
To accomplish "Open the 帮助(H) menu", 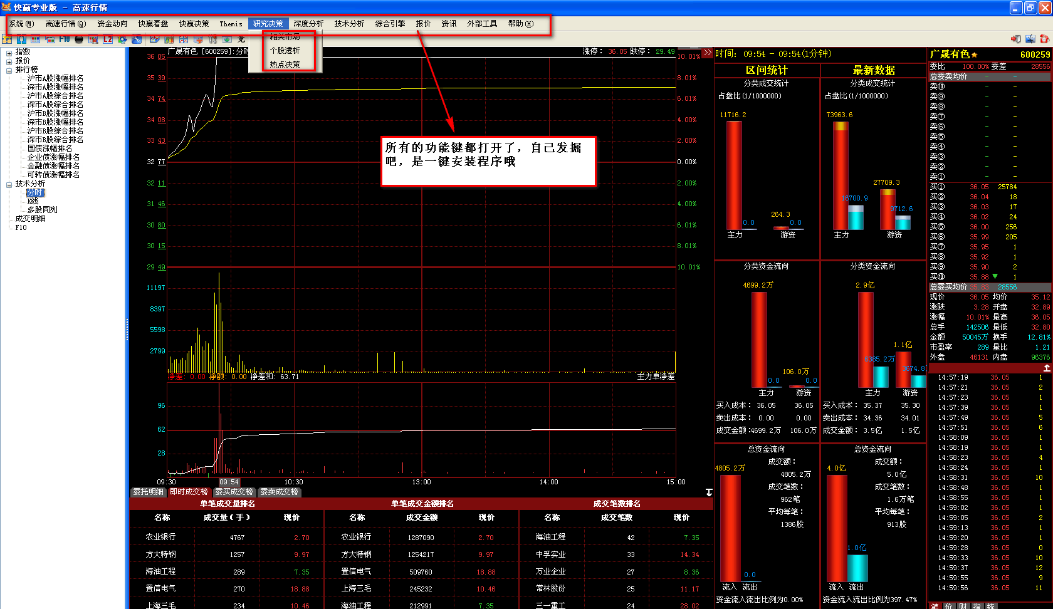I will pos(521,24).
